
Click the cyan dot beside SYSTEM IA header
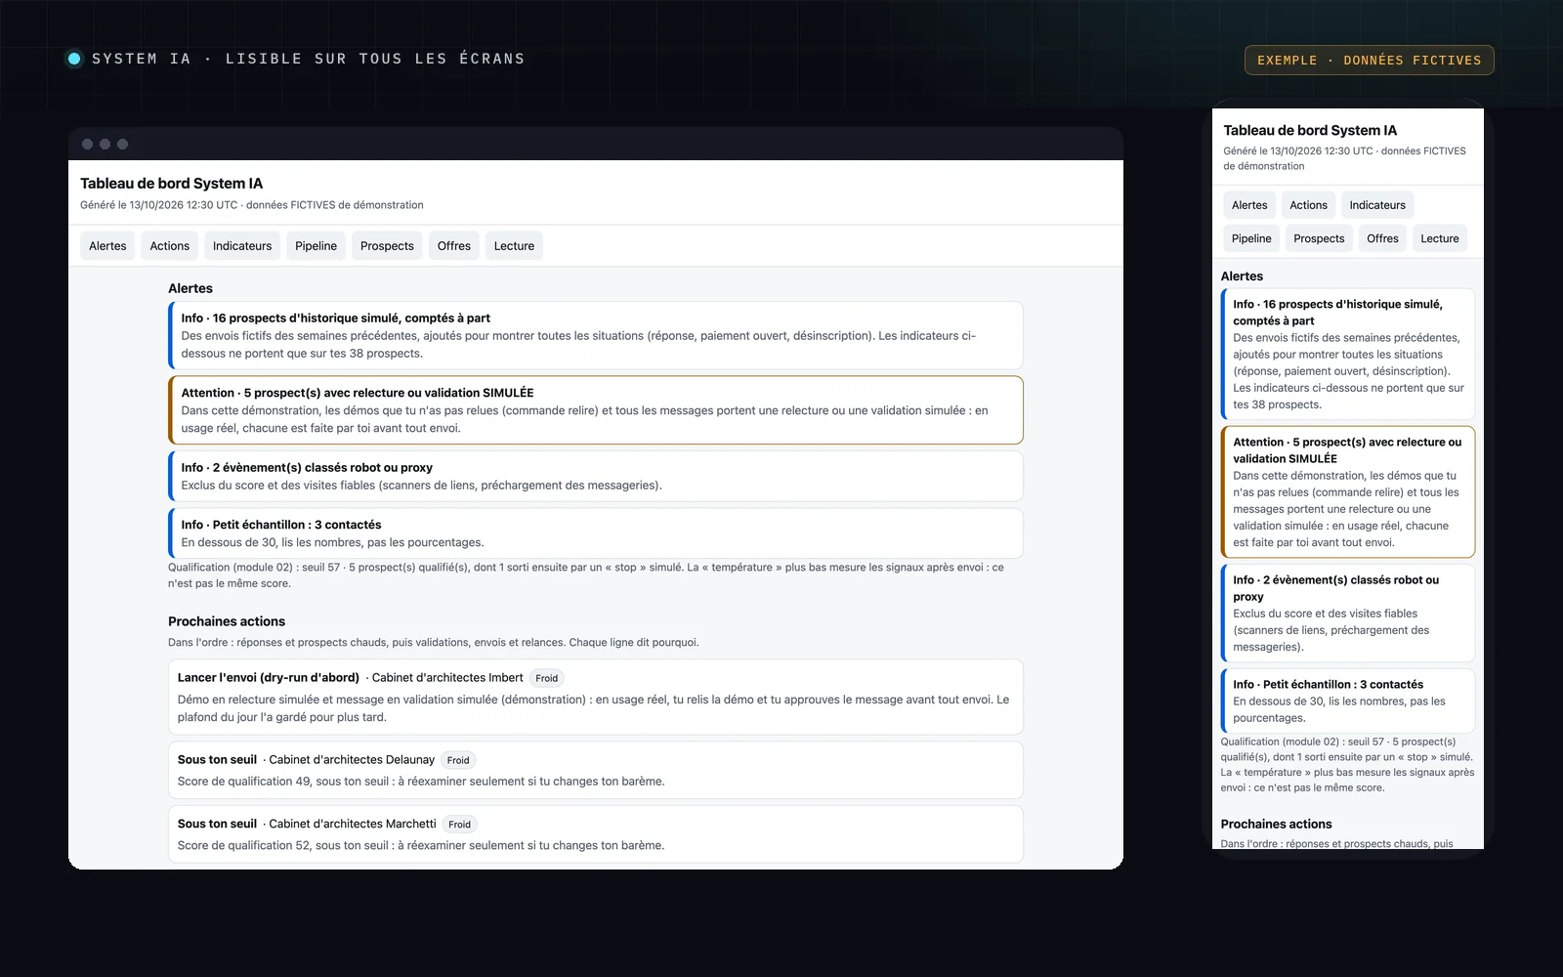point(74,59)
